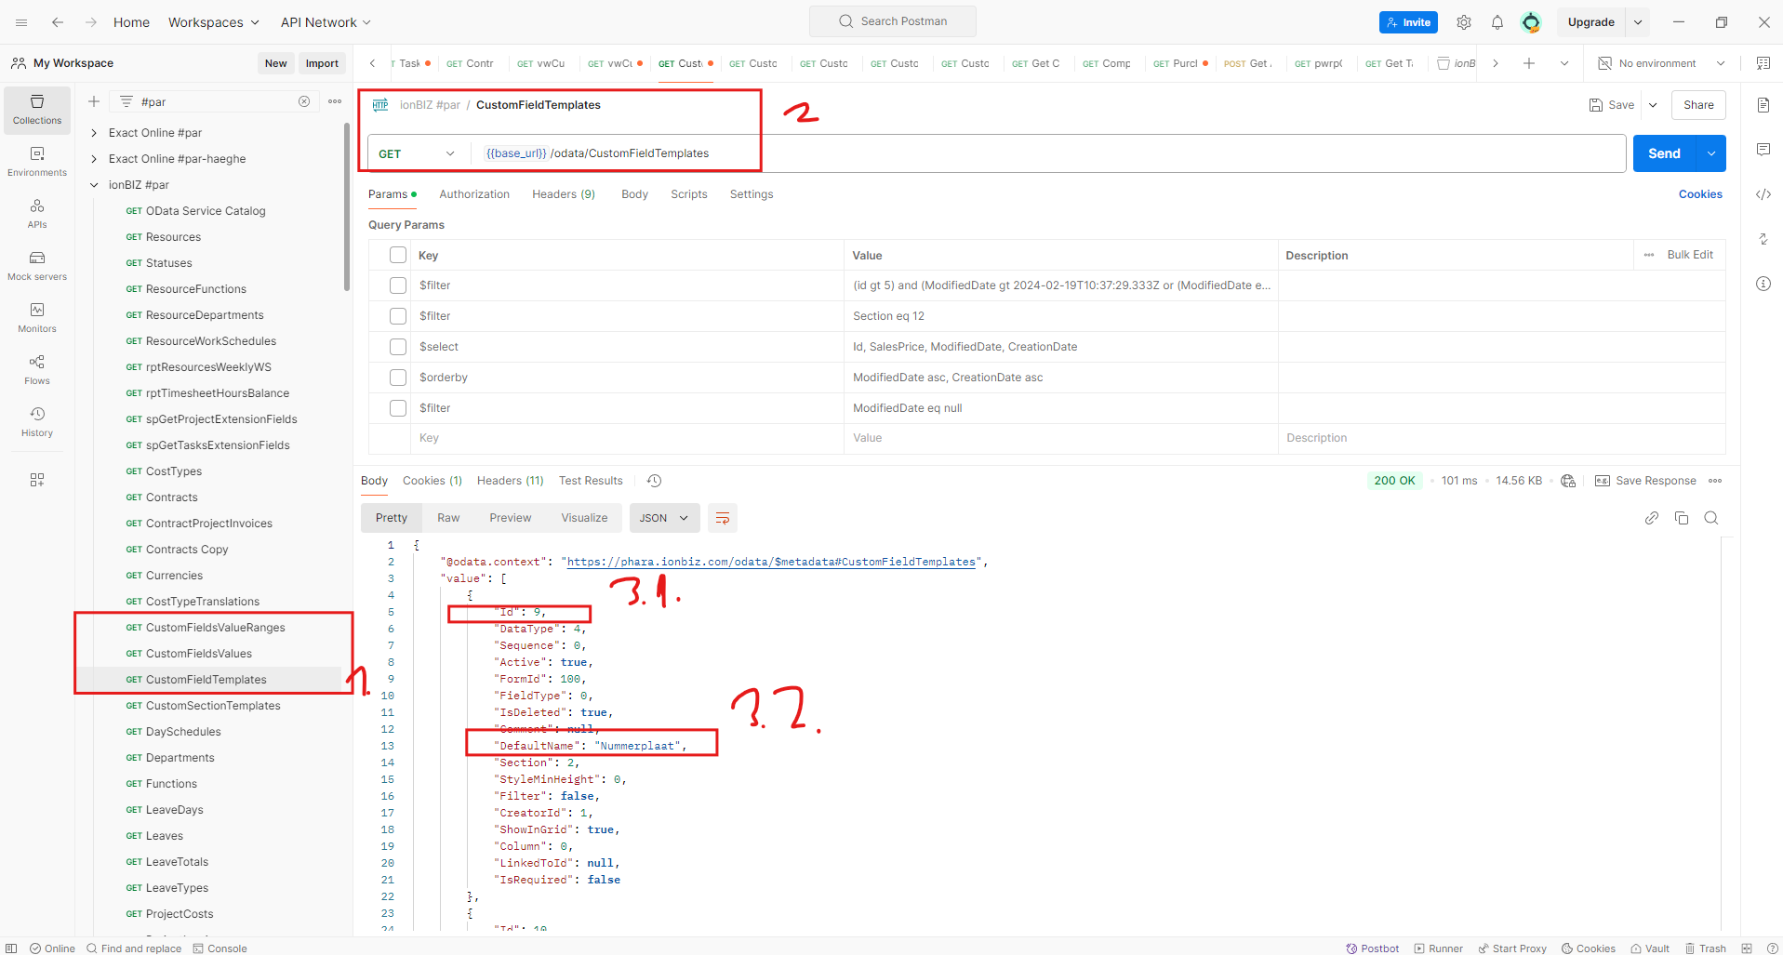Open the Upgrade options arrow
The height and width of the screenshot is (955, 1783).
pyautogui.click(x=1638, y=22)
